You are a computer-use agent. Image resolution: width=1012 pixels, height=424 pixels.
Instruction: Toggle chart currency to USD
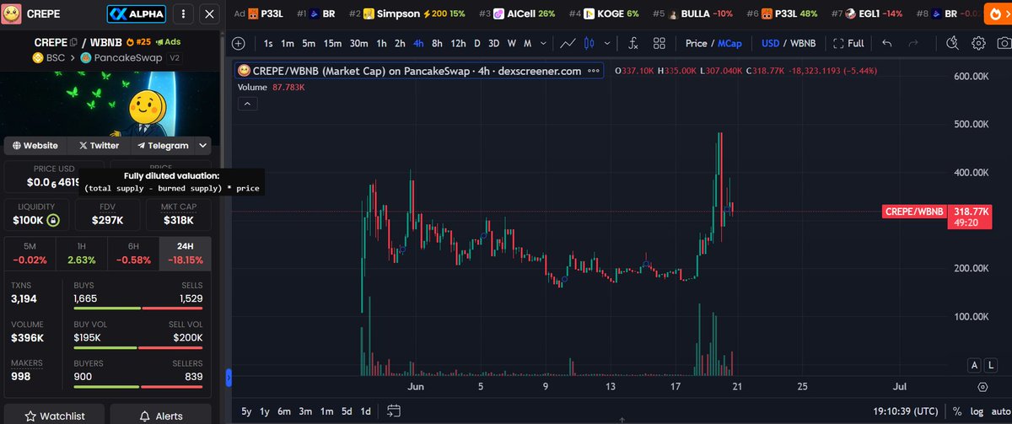pyautogui.click(x=770, y=43)
